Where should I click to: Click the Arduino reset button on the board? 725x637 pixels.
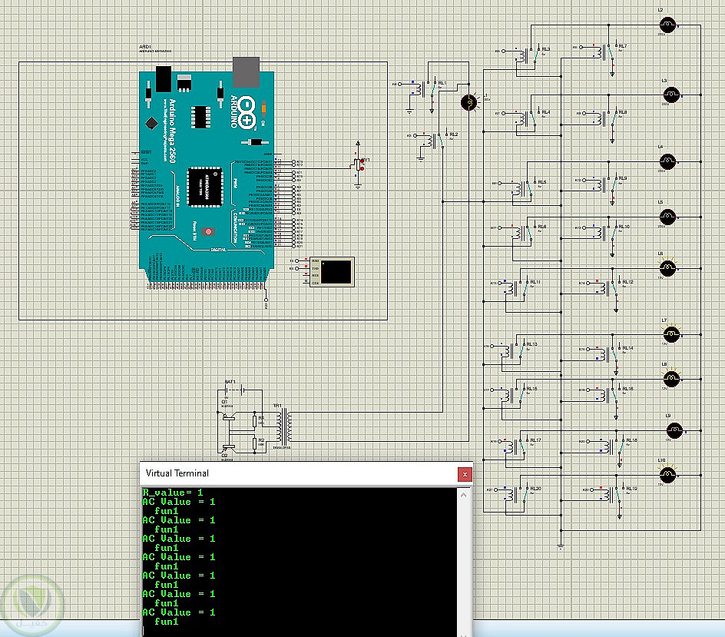click(x=209, y=231)
